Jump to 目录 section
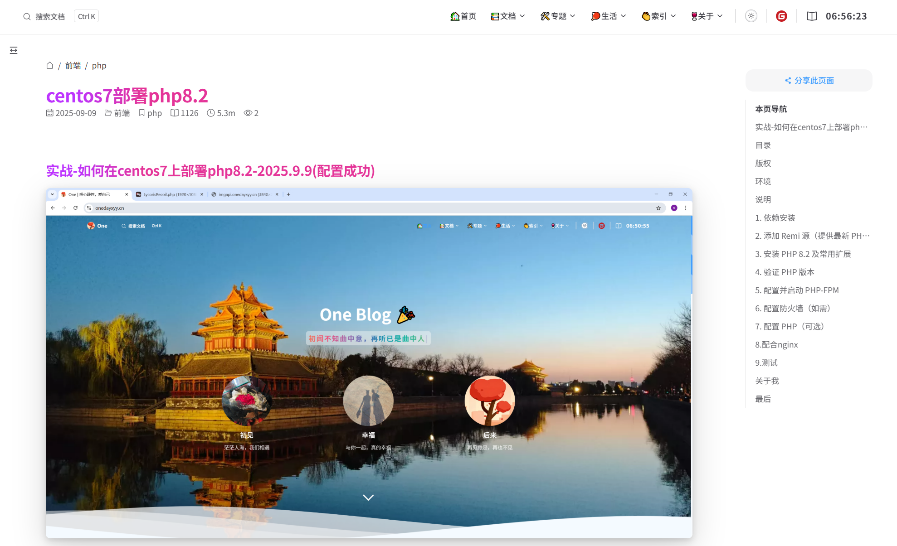Image resolution: width=897 pixels, height=546 pixels. (763, 145)
